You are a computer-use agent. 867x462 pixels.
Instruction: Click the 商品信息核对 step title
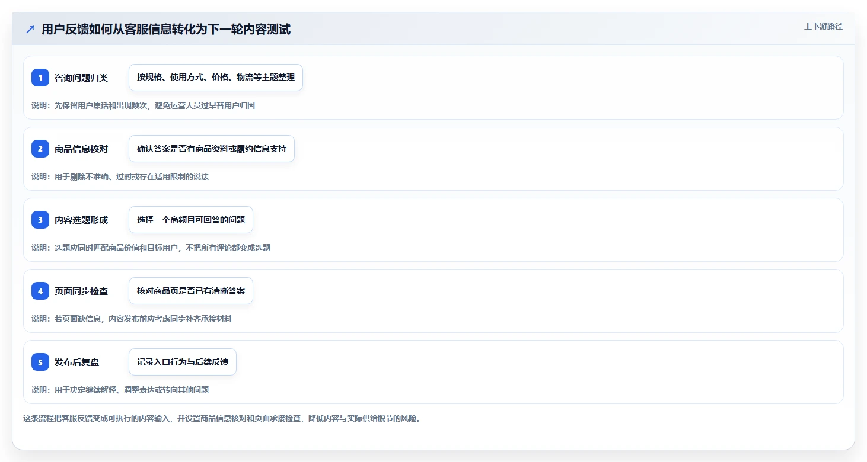coord(81,149)
